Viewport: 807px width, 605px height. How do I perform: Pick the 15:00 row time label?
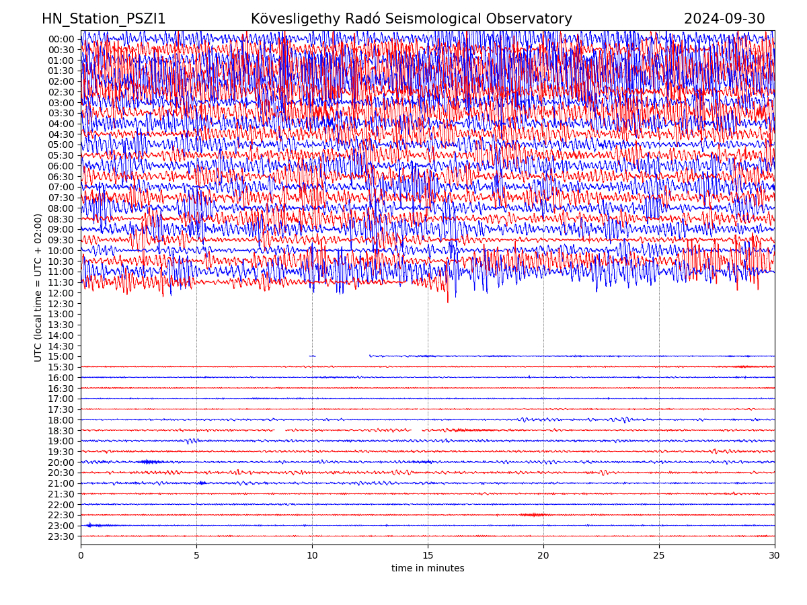tap(61, 356)
